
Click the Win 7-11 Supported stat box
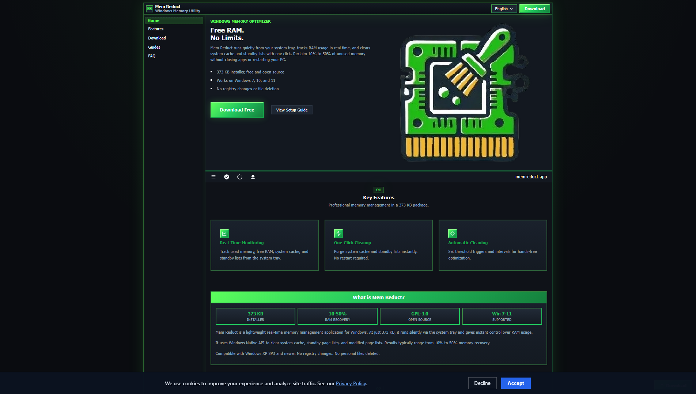pyautogui.click(x=502, y=316)
